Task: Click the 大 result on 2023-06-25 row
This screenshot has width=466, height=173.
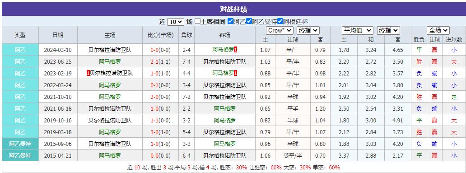Action: pyautogui.click(x=454, y=62)
